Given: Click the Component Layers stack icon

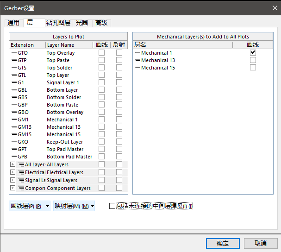Looking at the screenshot, I should pyautogui.click(x=21, y=188).
